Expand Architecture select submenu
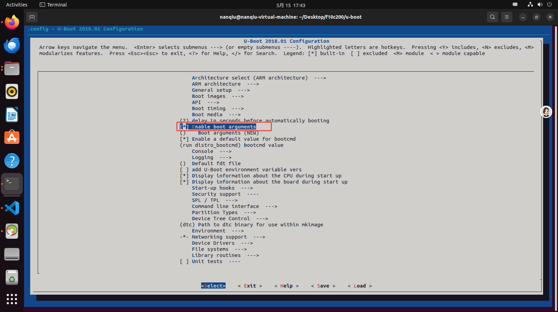This screenshot has height=312, width=558. pyautogui.click(x=259, y=78)
